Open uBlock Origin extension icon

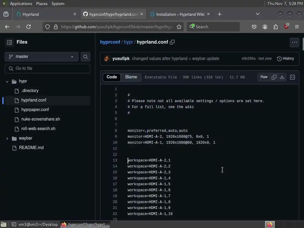(286, 27)
